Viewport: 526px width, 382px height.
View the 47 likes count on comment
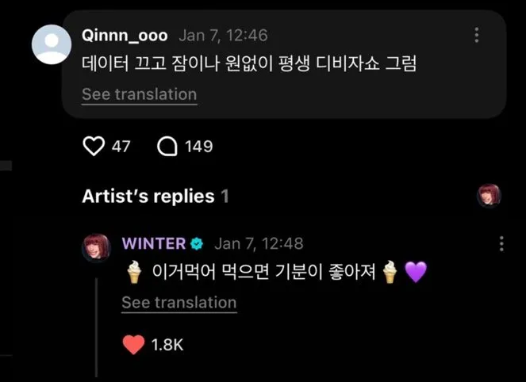click(121, 147)
